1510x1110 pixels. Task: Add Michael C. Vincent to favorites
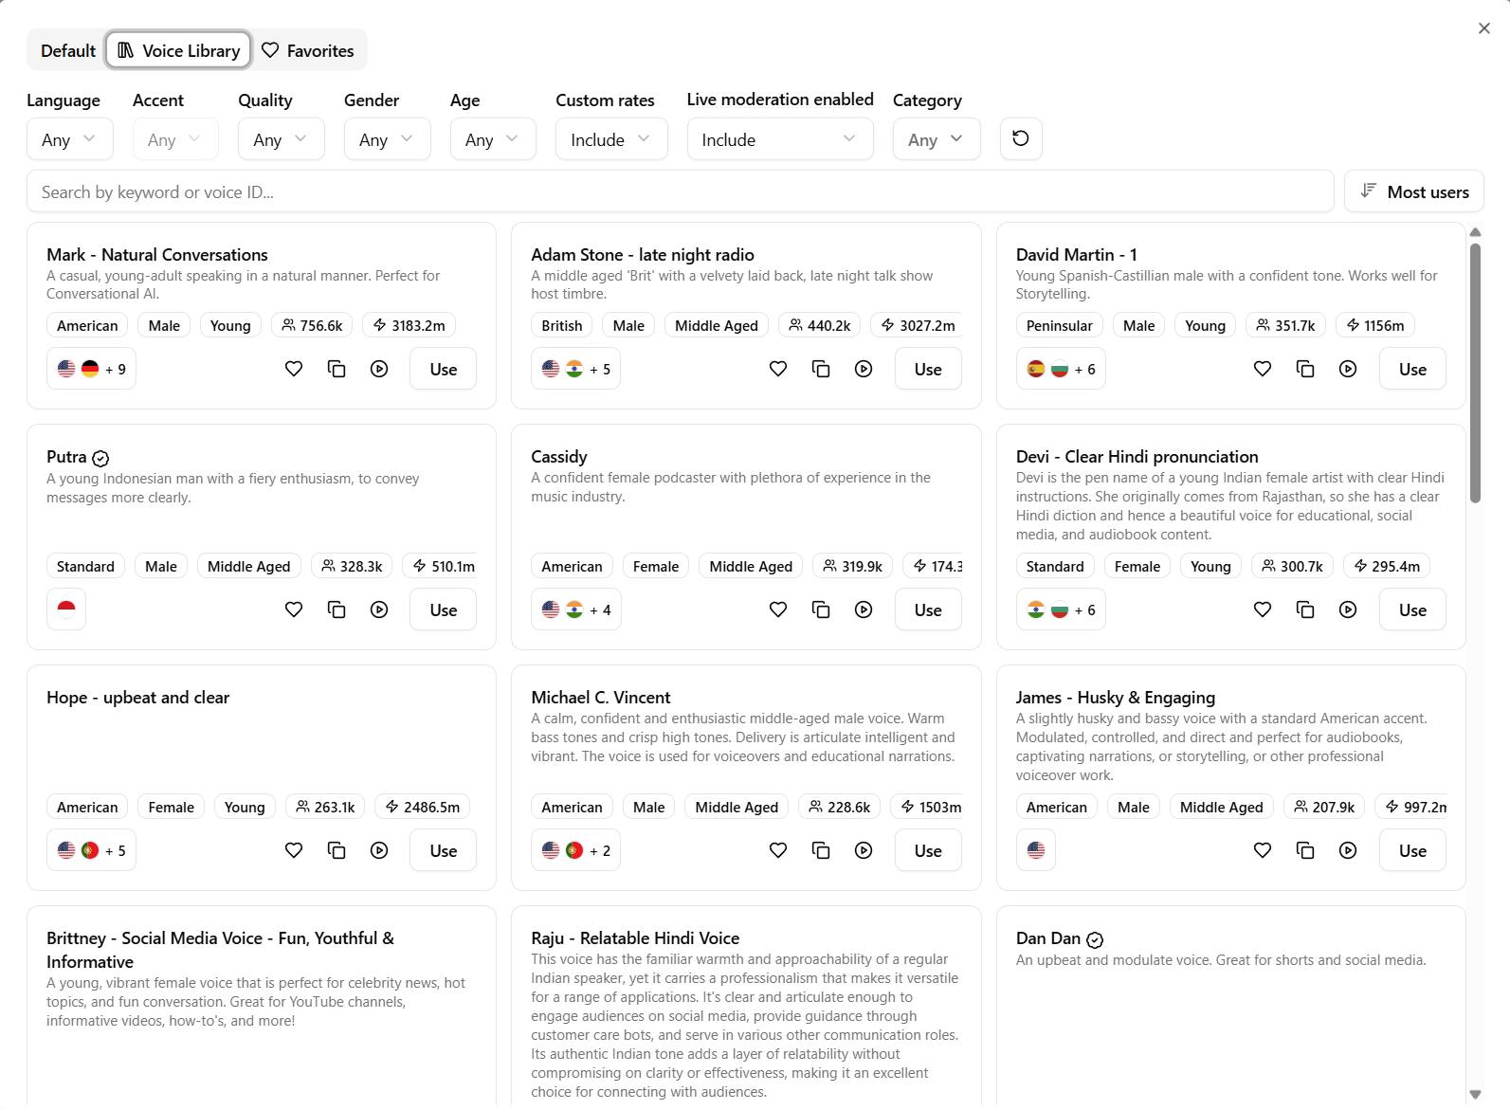pos(778,850)
